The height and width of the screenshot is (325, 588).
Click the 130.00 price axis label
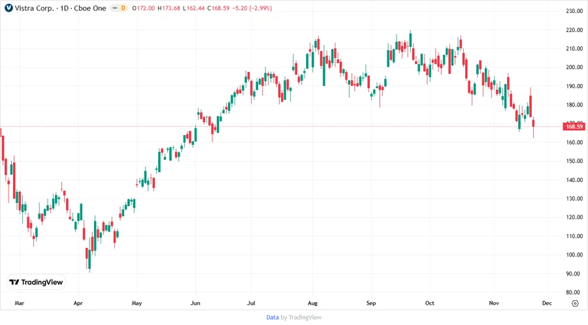click(x=574, y=198)
